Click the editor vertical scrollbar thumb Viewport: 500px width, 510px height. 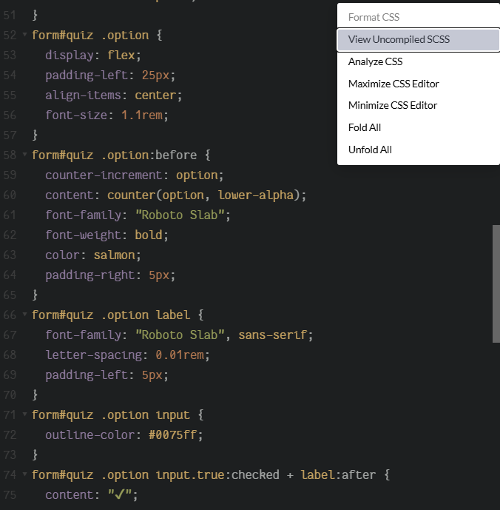pos(496,283)
